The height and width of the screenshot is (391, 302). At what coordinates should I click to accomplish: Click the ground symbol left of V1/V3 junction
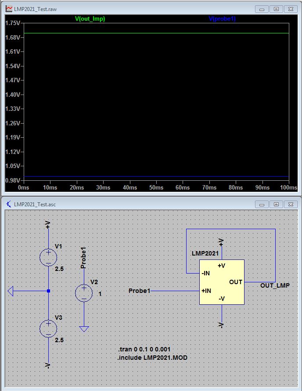11,291
